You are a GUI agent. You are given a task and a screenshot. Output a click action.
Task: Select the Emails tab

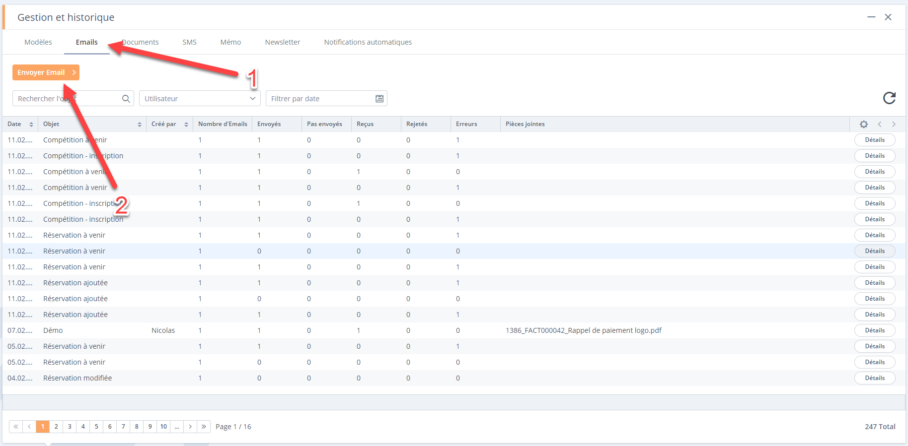tap(87, 42)
